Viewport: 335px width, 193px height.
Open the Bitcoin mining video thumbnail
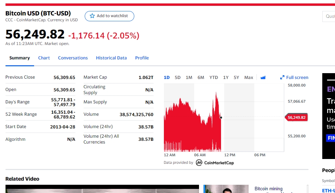226,189
